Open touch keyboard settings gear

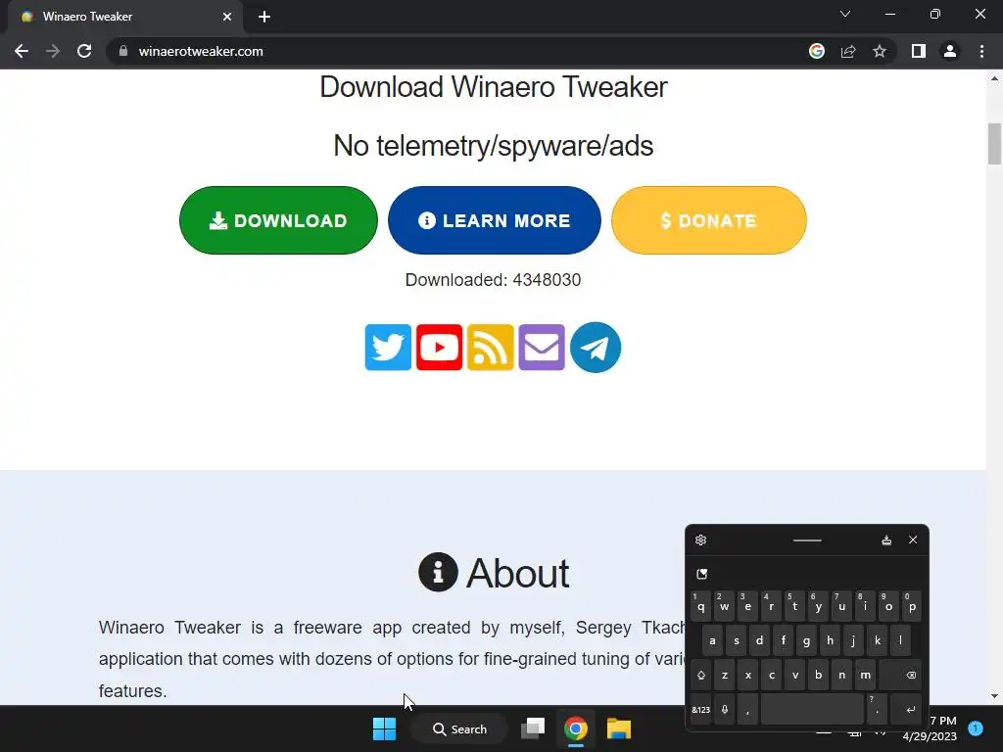[x=700, y=540]
